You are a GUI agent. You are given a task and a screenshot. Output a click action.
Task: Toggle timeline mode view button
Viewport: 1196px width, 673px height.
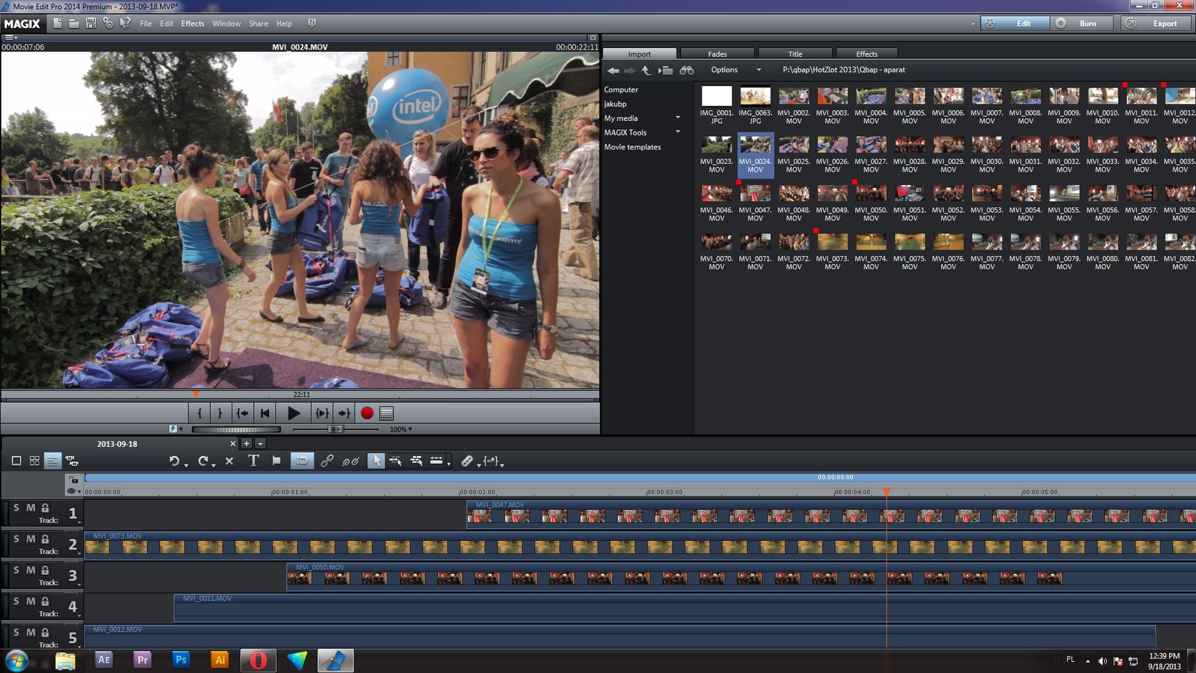point(52,460)
